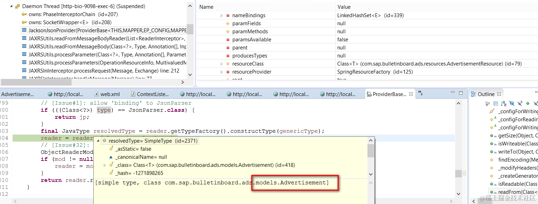Image resolution: width=538 pixels, height=204 pixels.
Task: Click the editor vertical scrollbar thumb
Action: [458, 174]
